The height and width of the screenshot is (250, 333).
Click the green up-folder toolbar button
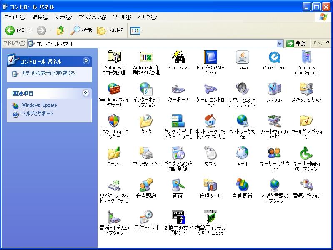[60, 30]
